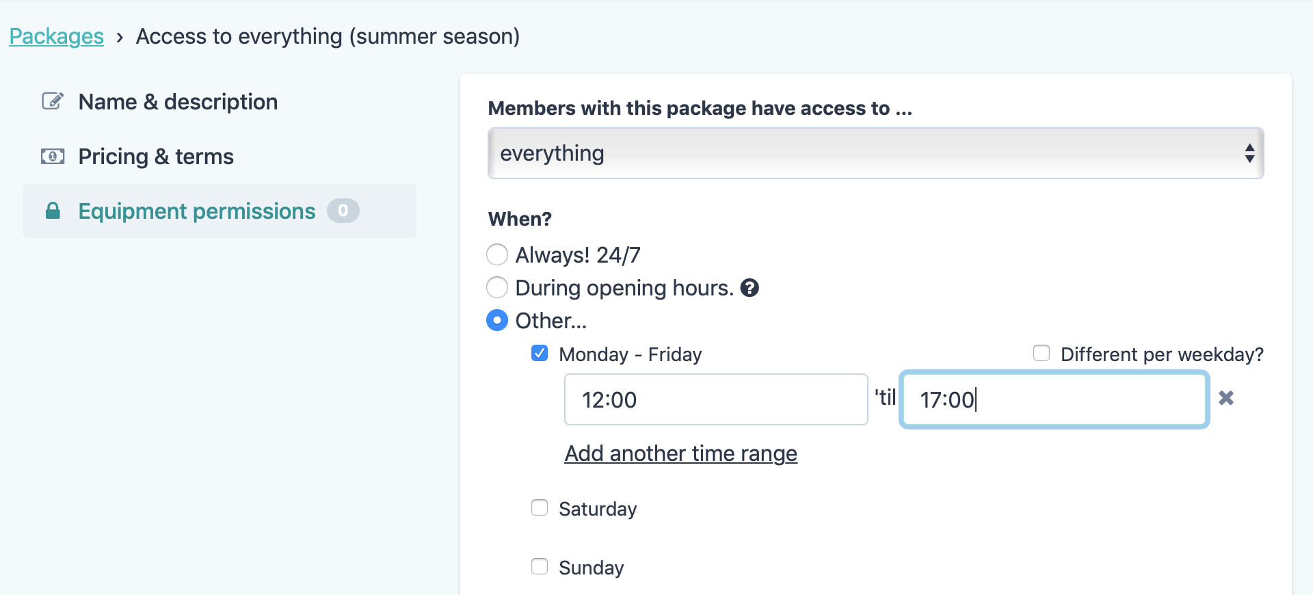Remove the time range with the X icon
Screen dimensions: 1313x595
coord(1226,398)
